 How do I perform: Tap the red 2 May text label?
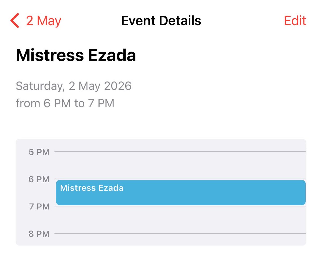44,21
